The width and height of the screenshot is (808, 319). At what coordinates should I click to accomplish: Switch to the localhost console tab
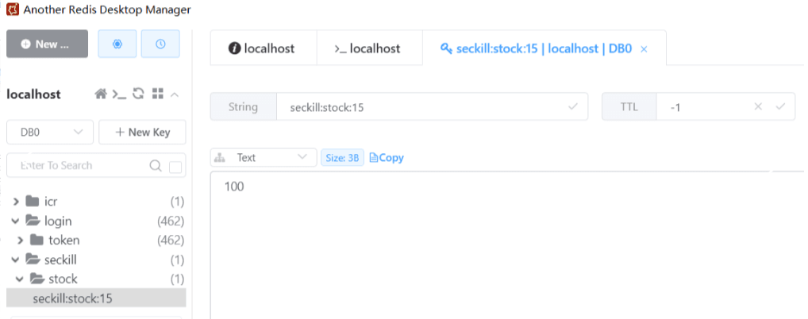369,48
